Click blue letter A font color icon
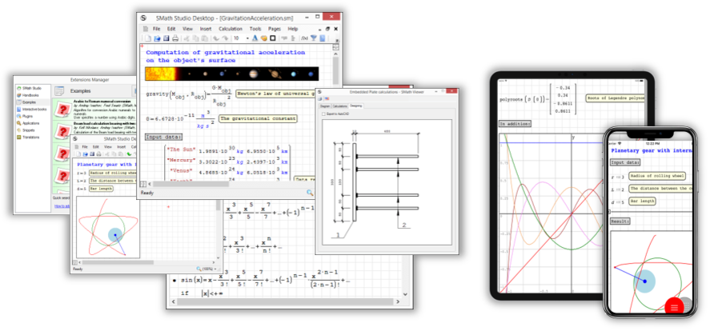710x331 pixels. [255, 38]
